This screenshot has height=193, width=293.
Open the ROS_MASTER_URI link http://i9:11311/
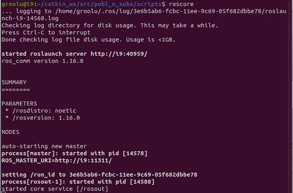(84, 160)
